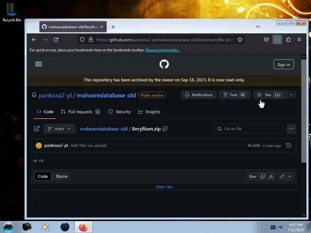Switch to the Code tab

[45, 112]
